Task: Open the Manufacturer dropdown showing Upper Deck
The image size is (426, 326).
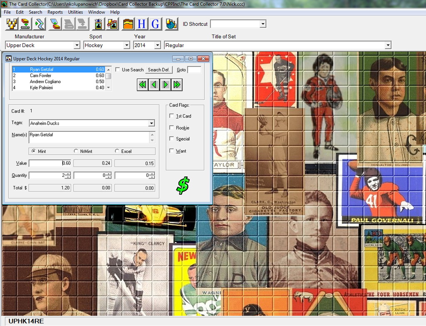Action: coord(77,45)
